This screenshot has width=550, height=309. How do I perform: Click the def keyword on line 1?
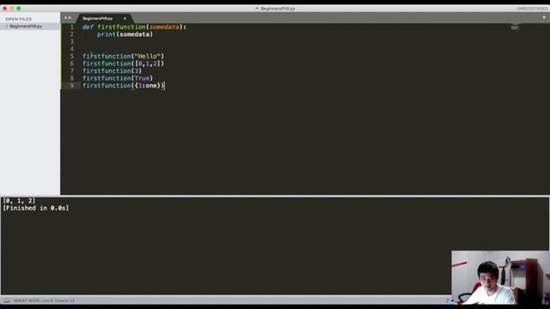point(88,27)
